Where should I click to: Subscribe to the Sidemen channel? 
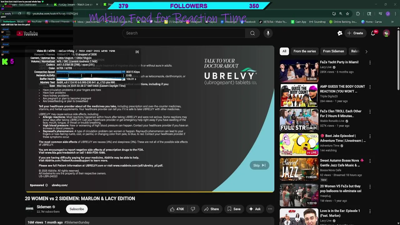click(77, 209)
